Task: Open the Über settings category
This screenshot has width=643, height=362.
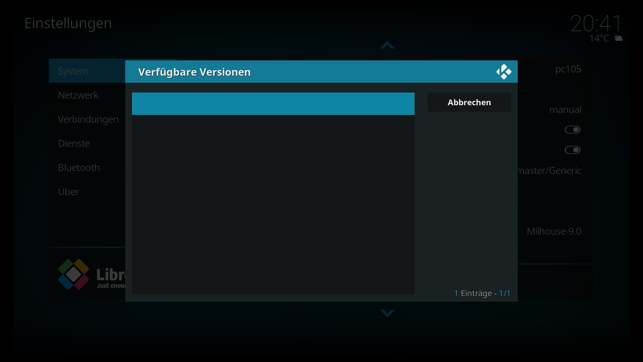Action: pyautogui.click(x=87, y=192)
